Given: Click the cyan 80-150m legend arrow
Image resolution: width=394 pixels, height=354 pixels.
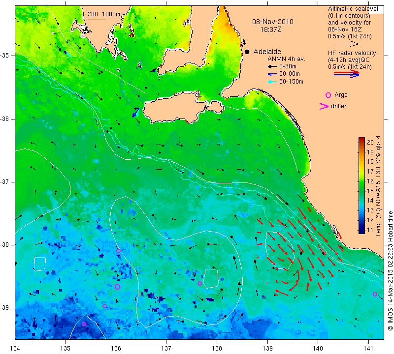Looking at the screenshot, I should pos(272,82).
